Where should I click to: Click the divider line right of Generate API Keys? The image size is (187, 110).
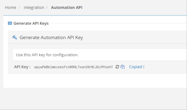[x=118, y=23]
